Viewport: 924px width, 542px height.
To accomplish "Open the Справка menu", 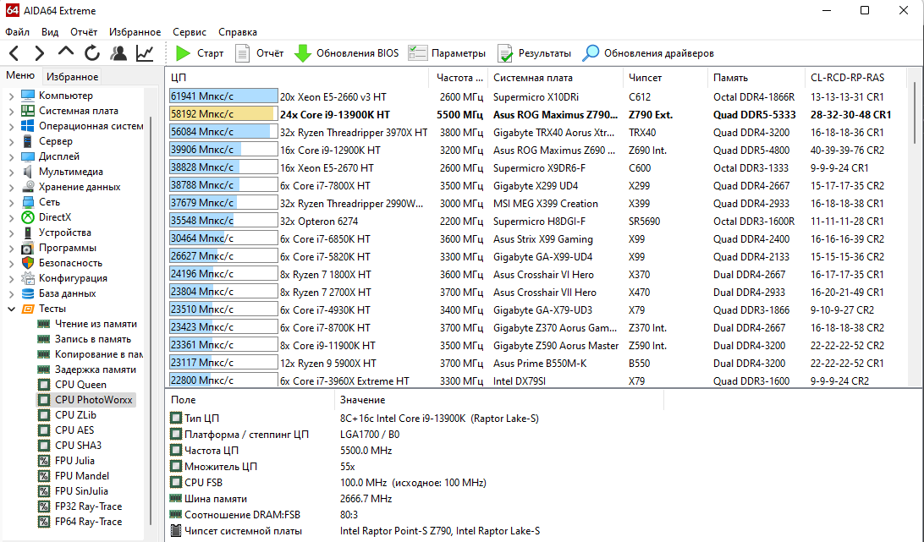I will (238, 32).
